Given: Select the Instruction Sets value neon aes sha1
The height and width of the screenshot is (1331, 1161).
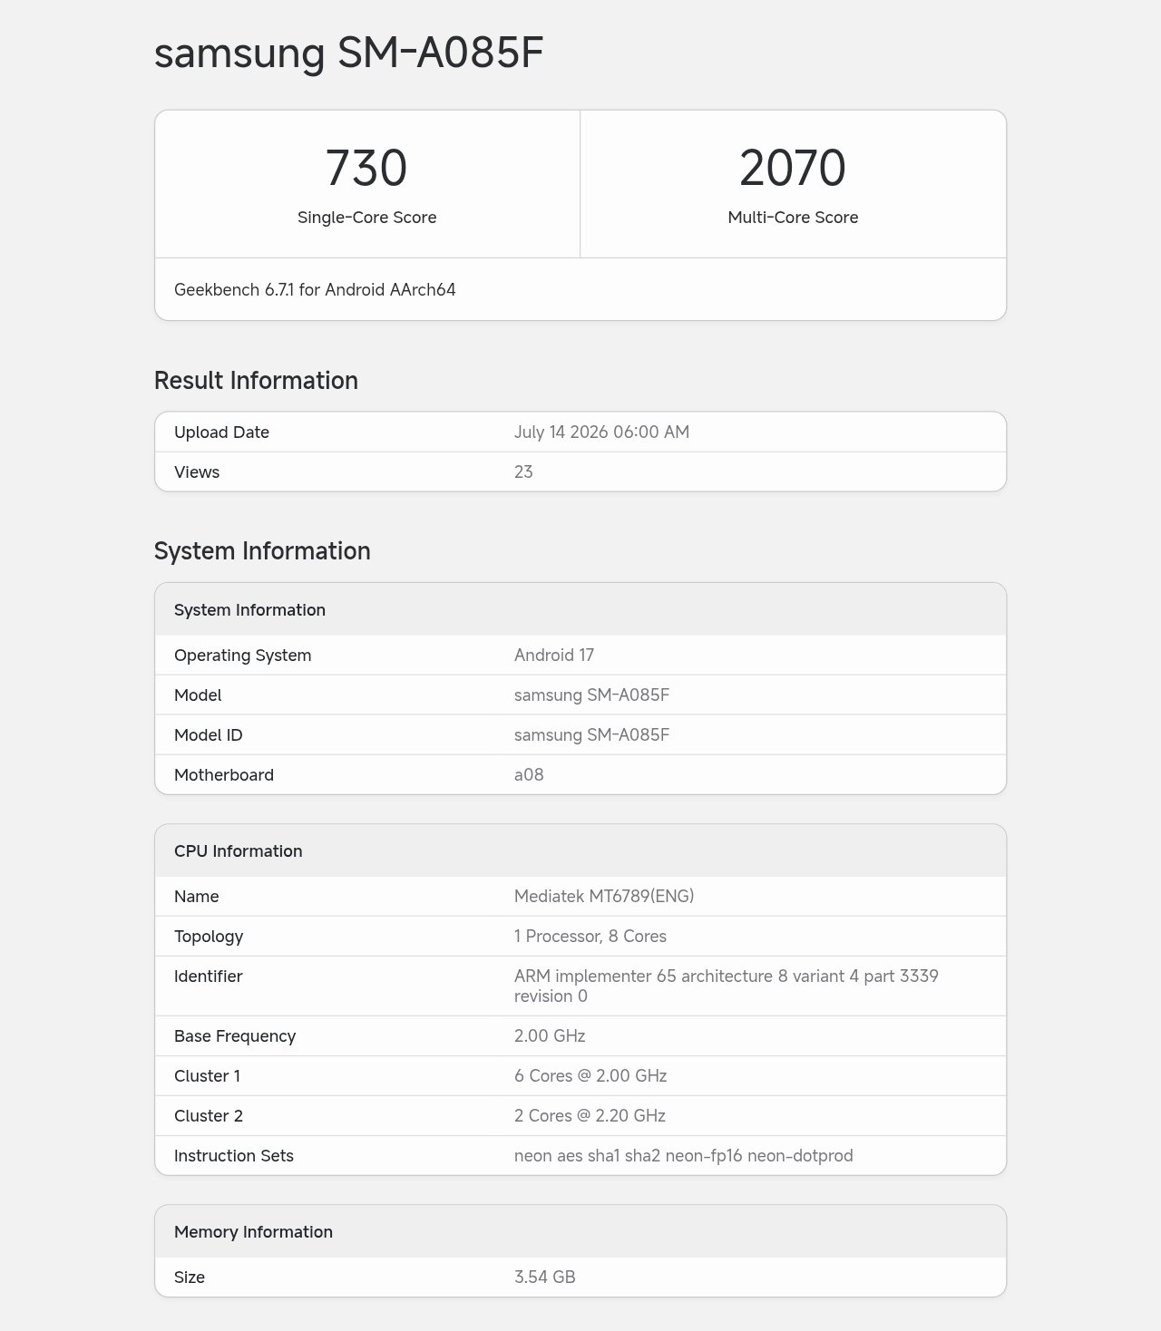Looking at the screenshot, I should point(684,1156).
